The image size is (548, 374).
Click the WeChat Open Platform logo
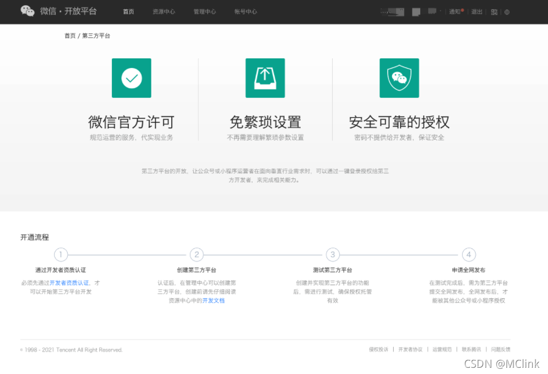coord(59,11)
